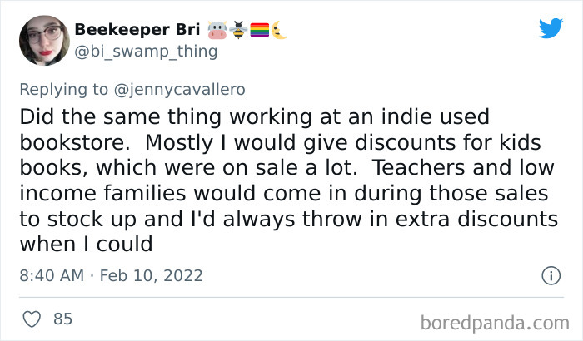The height and width of the screenshot is (341, 583).
Task: Open Beekeeper Bri's profile picture
Action: [42, 39]
